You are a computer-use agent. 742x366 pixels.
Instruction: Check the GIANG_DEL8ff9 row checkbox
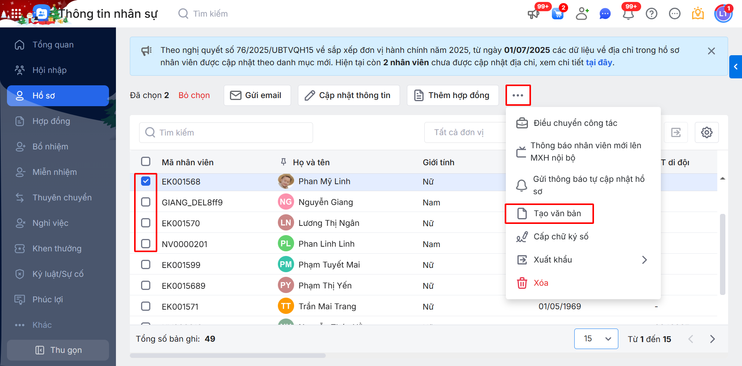[x=146, y=202]
